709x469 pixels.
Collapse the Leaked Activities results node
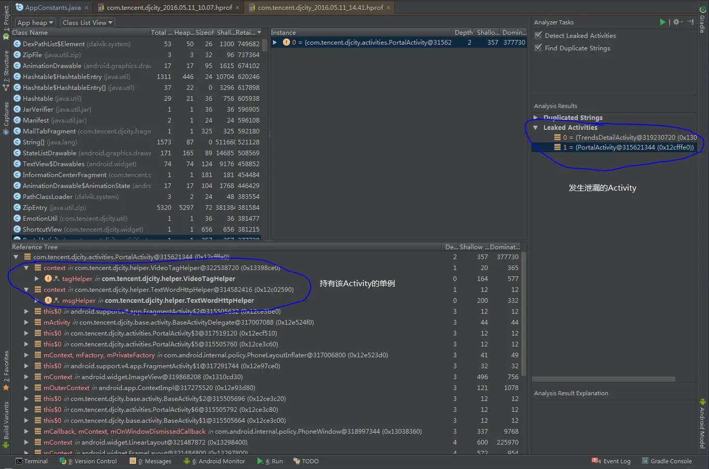[536, 127]
